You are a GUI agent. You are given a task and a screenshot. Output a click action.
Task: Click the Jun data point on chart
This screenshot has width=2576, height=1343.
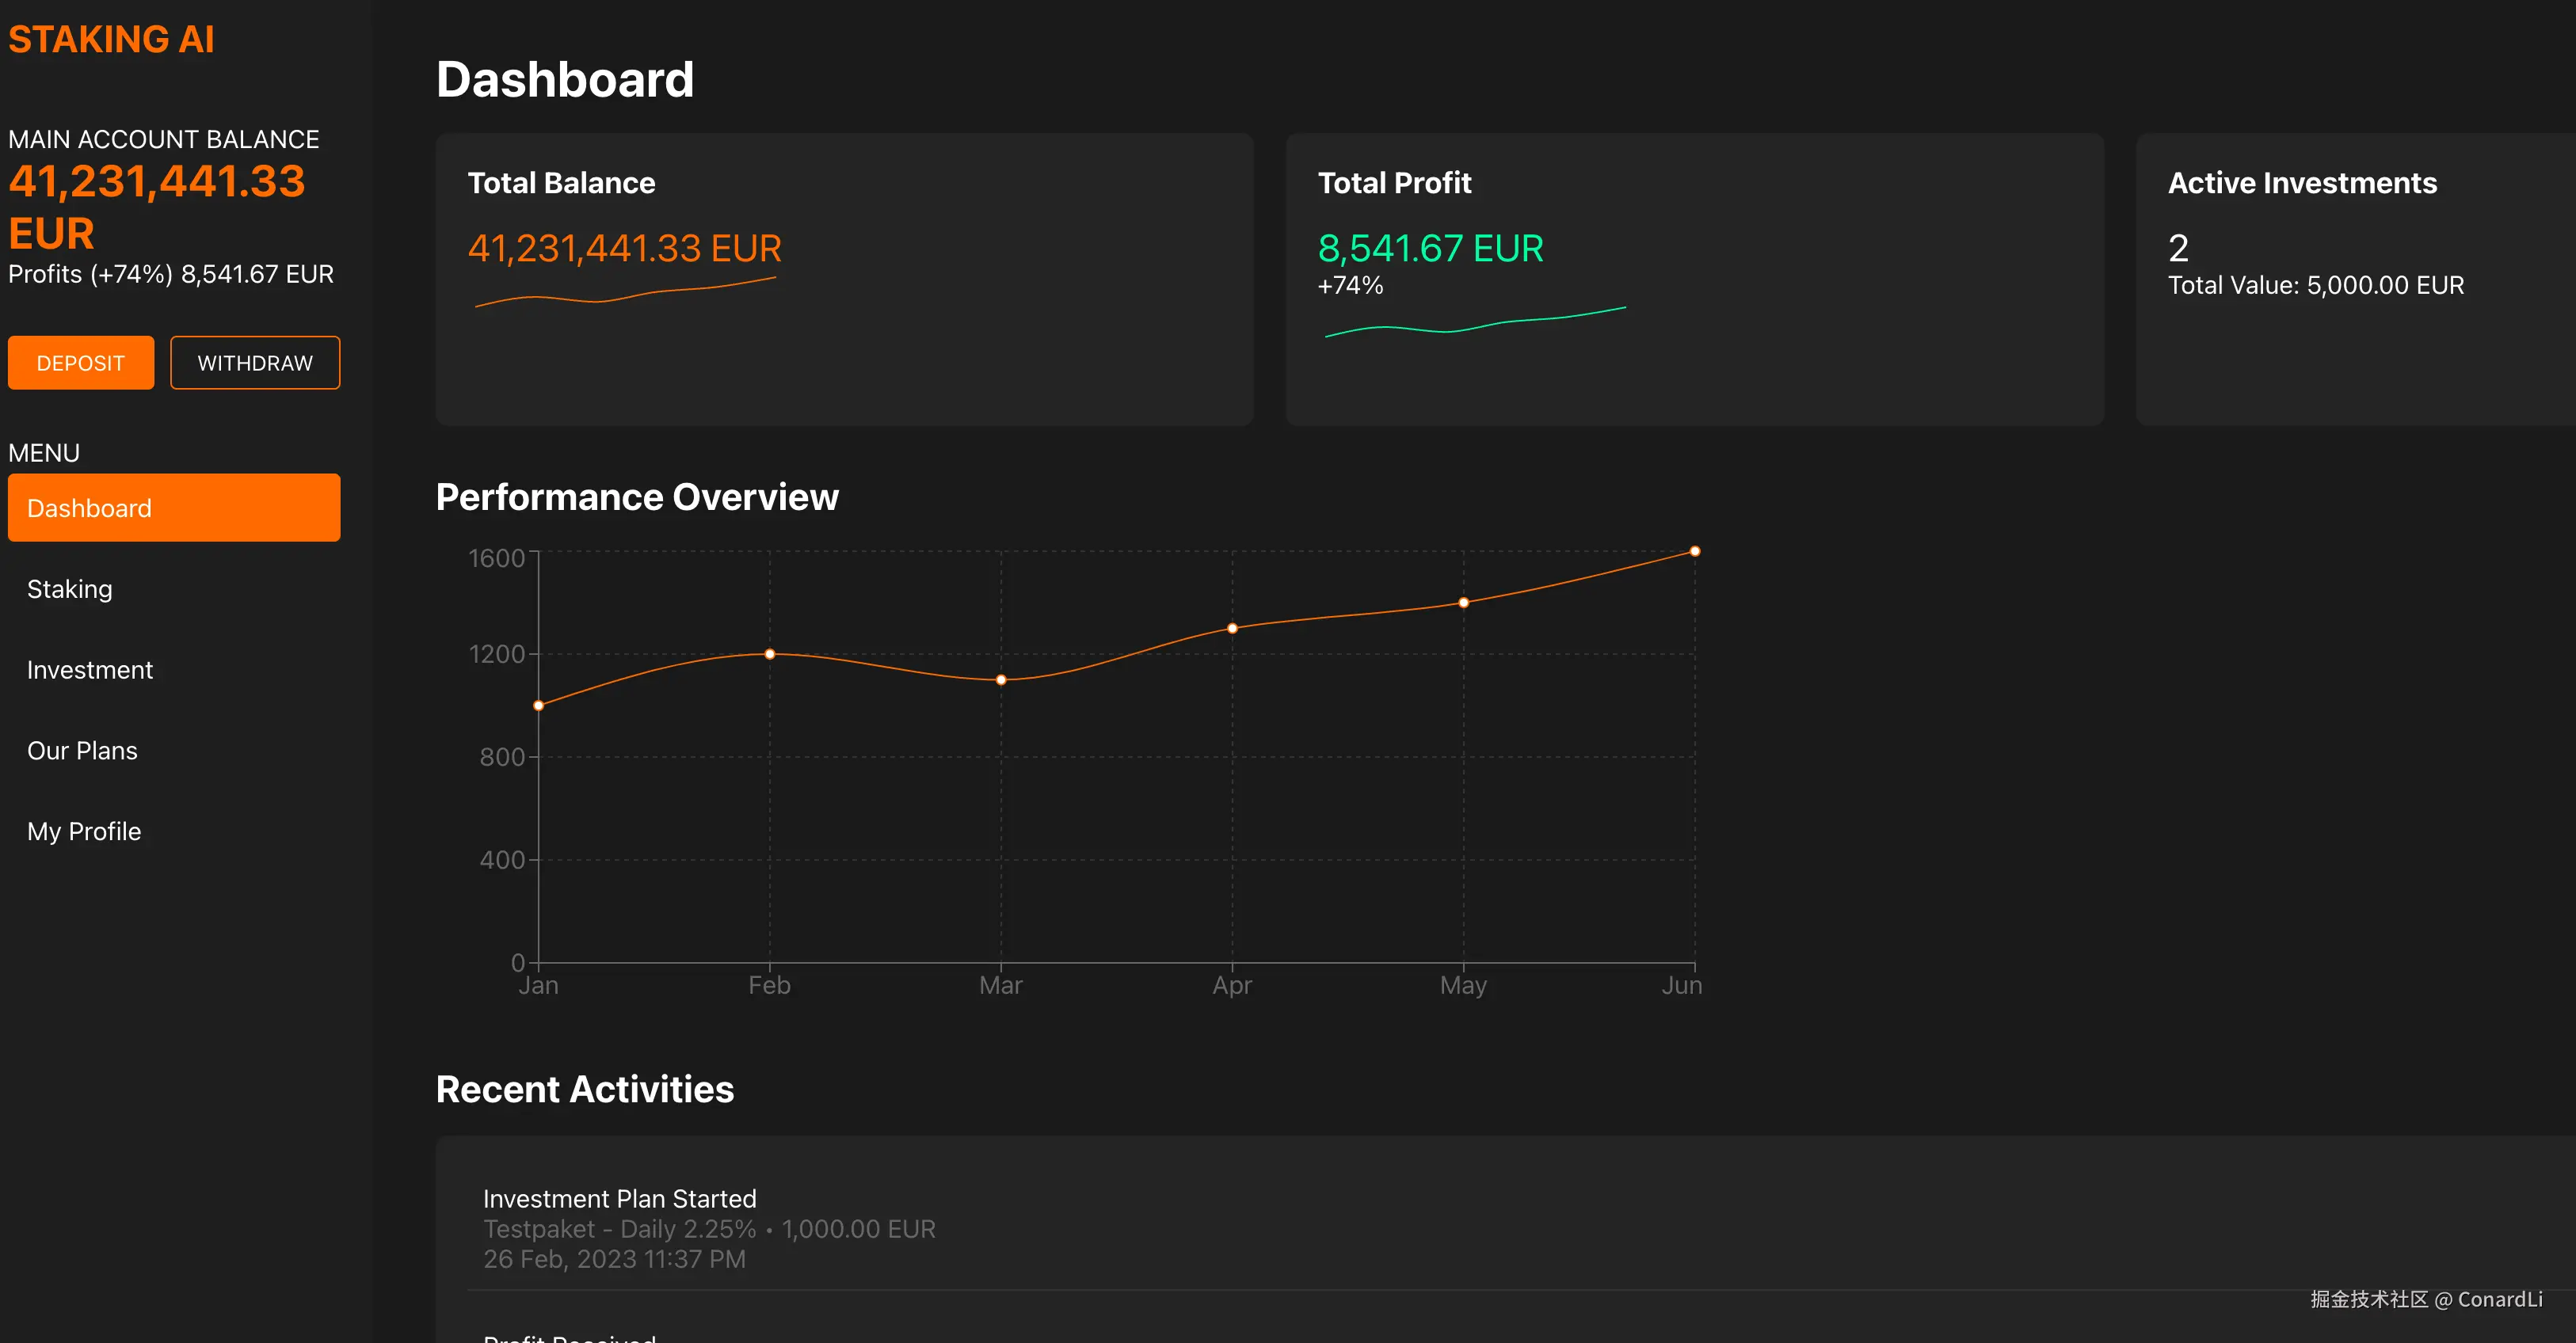1694,551
